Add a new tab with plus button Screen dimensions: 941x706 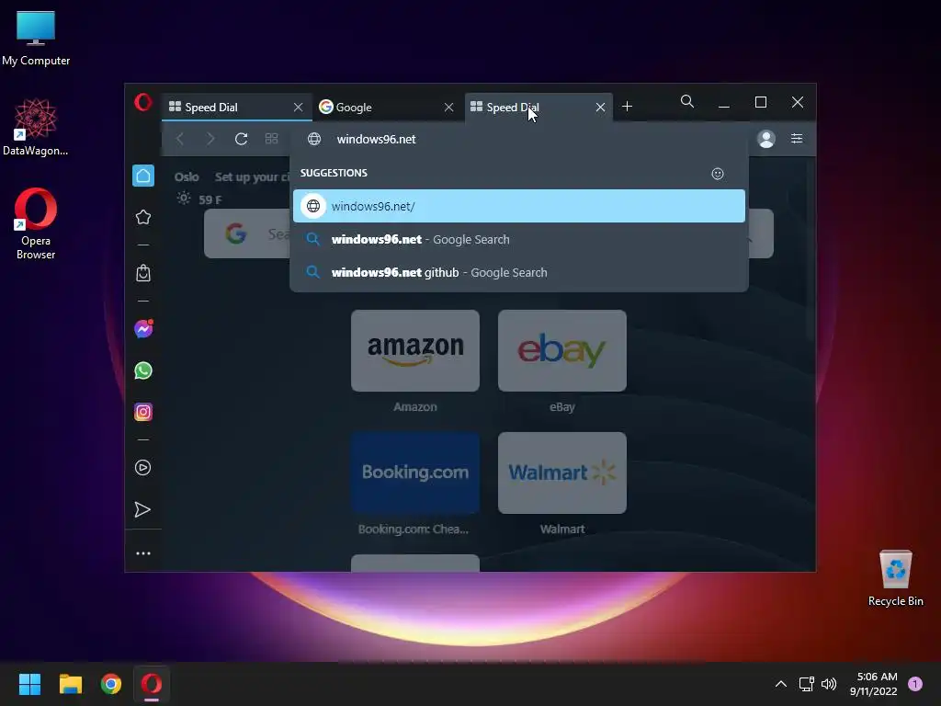[x=627, y=107]
